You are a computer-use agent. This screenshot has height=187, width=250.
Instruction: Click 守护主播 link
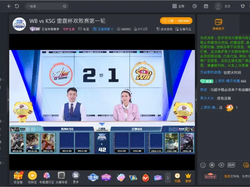click(68, 29)
